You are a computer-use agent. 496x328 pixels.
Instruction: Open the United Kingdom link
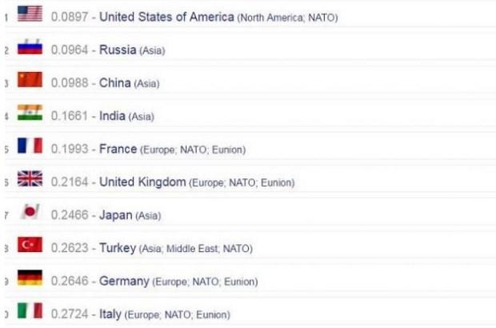point(142,182)
